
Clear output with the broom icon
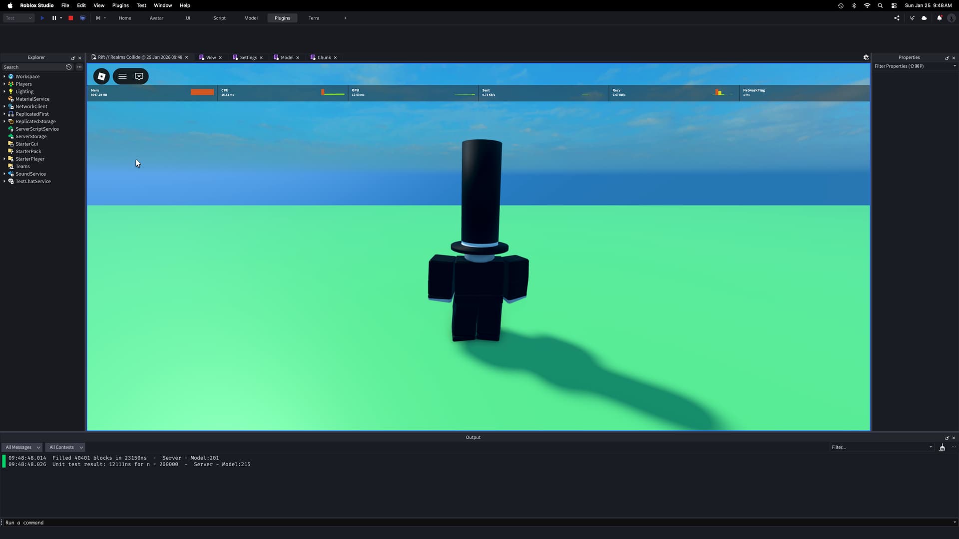[942, 448]
